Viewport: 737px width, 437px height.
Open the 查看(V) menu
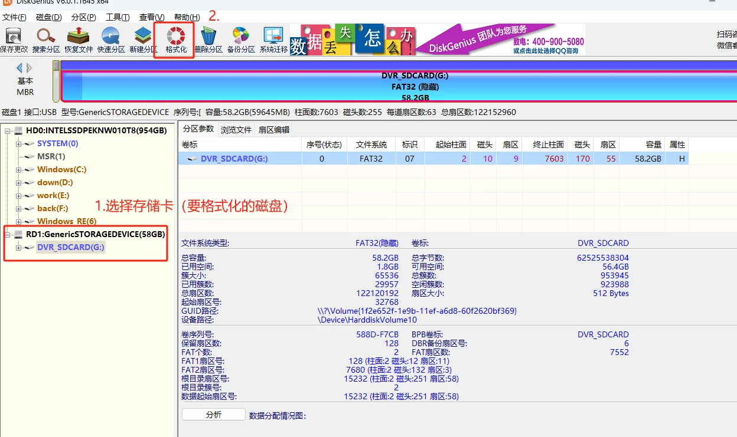[152, 17]
